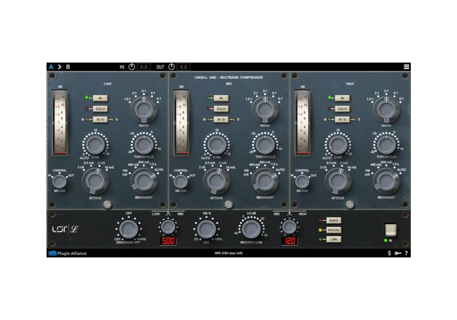This screenshot has height=320, width=457.
Task: Click the round button under HIGH ATTACK
Action: coord(350,205)
